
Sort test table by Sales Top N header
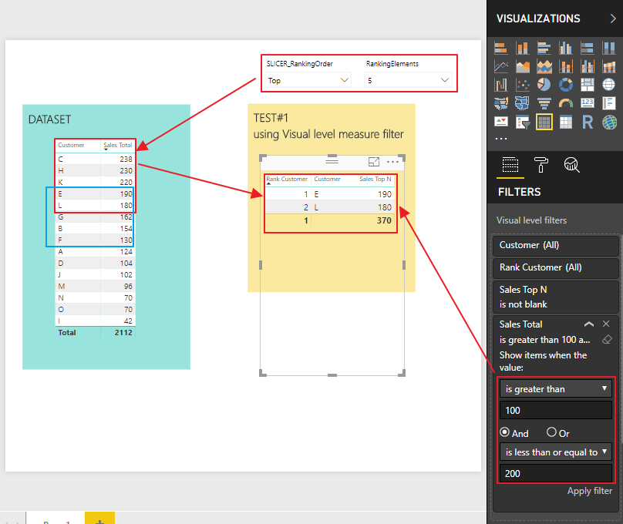point(375,179)
